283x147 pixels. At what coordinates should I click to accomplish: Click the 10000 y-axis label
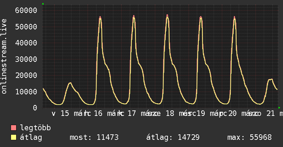[26, 92]
